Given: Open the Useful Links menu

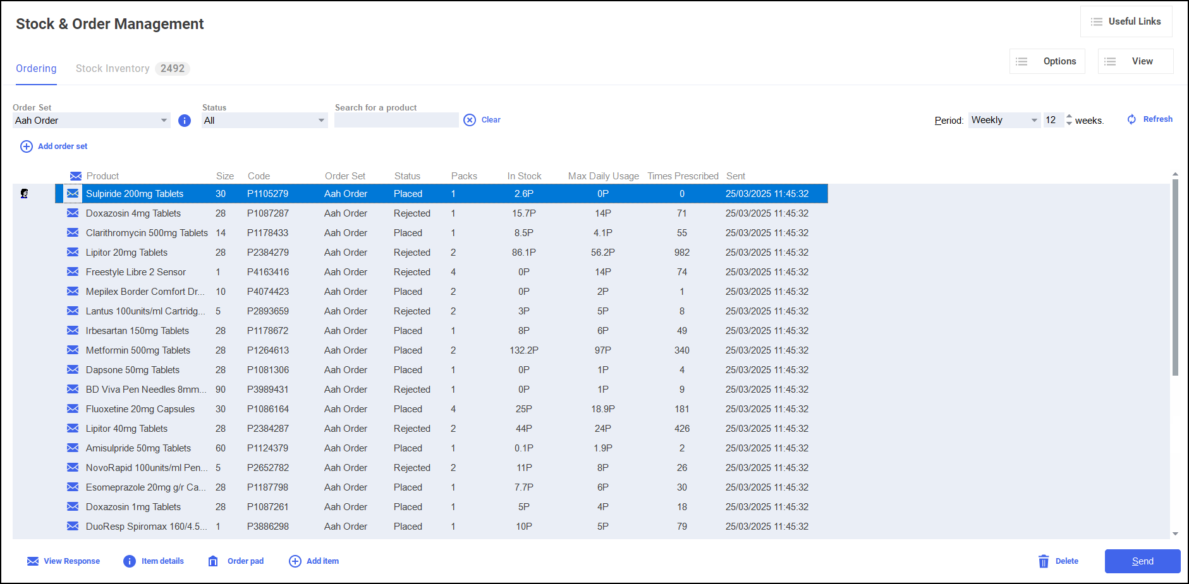Looking at the screenshot, I should click(1126, 21).
